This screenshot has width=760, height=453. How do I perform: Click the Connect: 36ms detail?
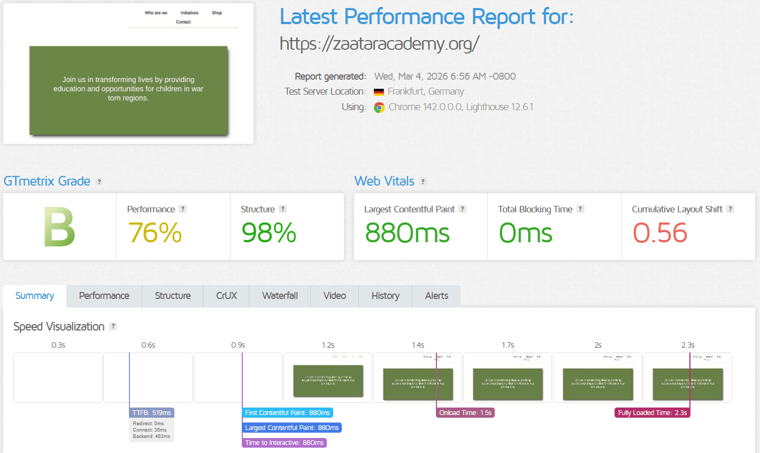[x=150, y=430]
